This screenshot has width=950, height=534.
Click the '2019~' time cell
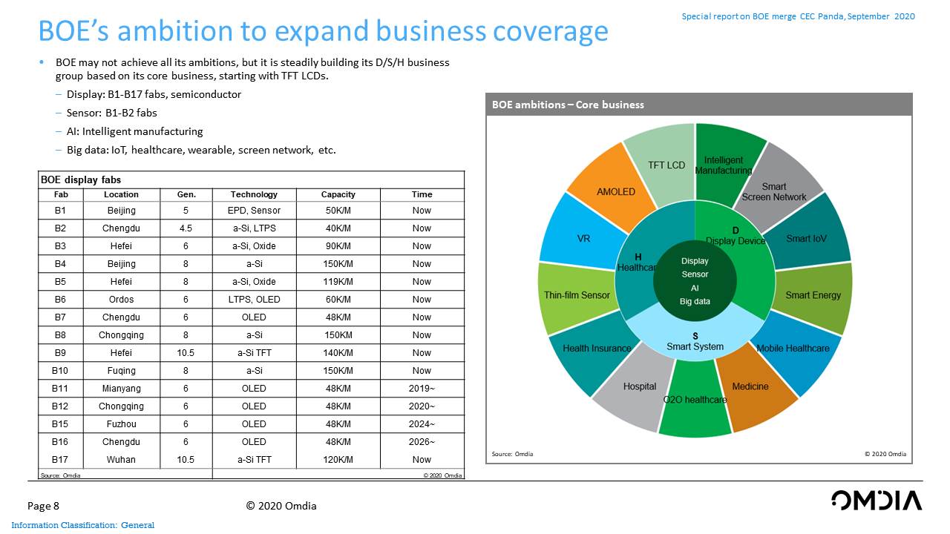[x=422, y=389]
